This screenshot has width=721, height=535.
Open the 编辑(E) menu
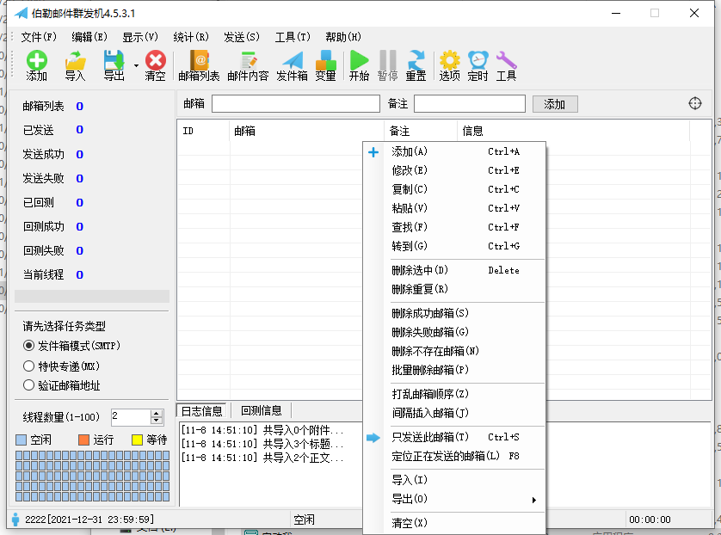click(x=89, y=37)
